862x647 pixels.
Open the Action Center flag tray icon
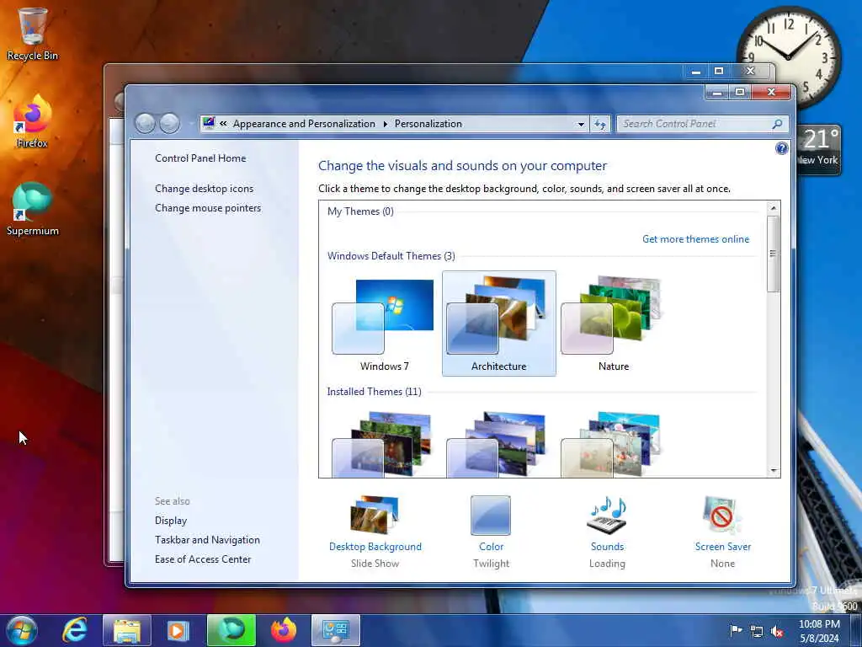pos(736,630)
